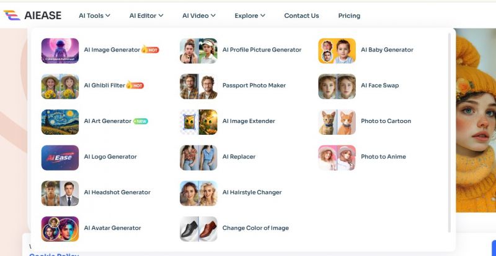Open the AI Logo Generator AiEase icon
The image size is (496, 256).
[x=60, y=158]
